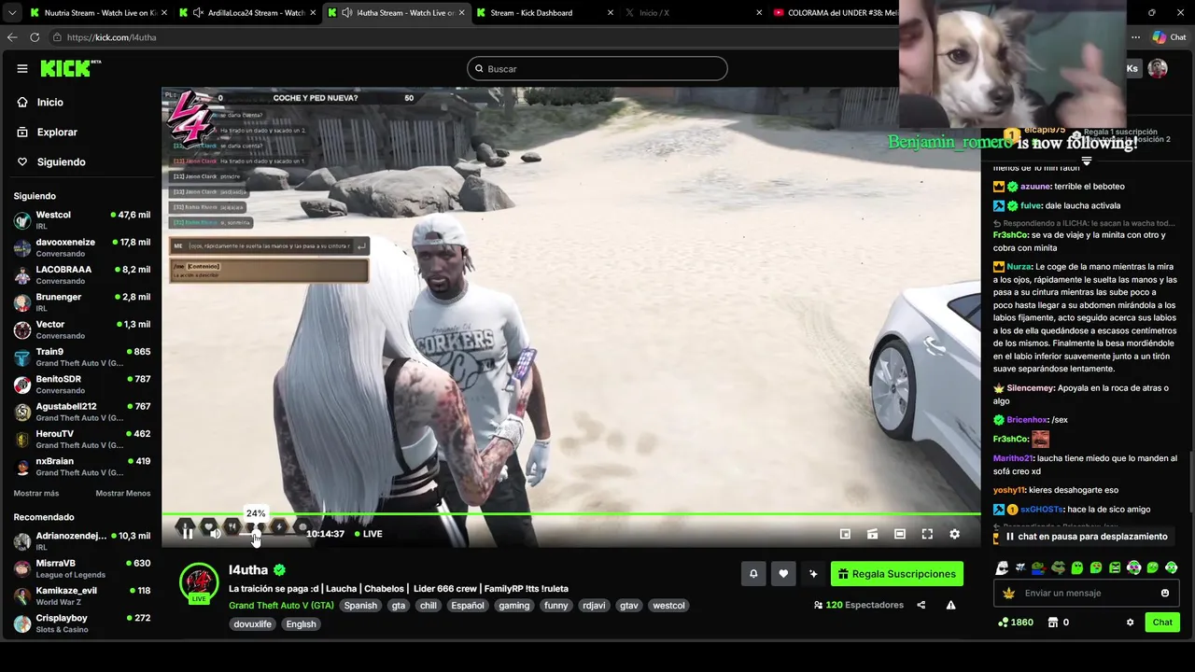The image size is (1195, 672).
Task: Open l4utha channel avatar
Action: pyautogui.click(x=199, y=582)
